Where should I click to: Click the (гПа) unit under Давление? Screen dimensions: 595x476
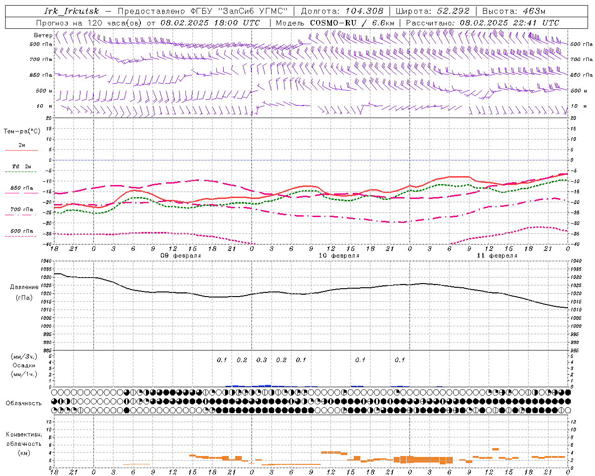coord(24,297)
